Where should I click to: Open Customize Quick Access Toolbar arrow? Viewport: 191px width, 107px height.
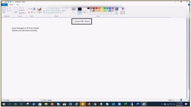pyautogui.click(x=13, y=2)
